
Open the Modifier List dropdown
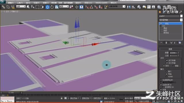click(x=170, y=20)
